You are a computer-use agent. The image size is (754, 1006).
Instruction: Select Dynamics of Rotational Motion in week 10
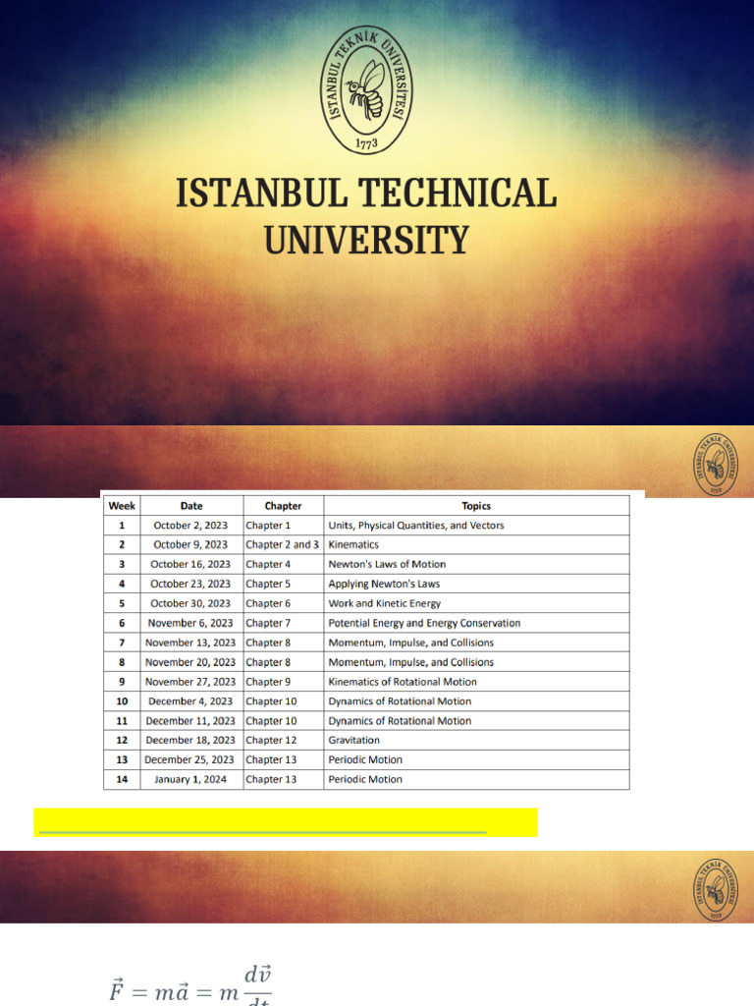click(x=401, y=701)
